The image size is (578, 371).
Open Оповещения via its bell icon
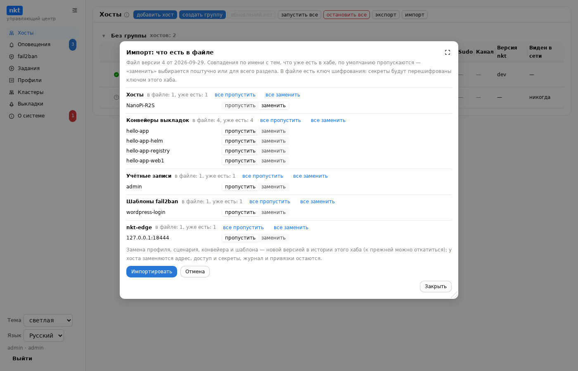[x=12, y=45]
